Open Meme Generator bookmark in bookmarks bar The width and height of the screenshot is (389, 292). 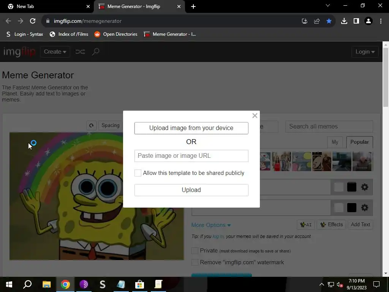tap(170, 34)
